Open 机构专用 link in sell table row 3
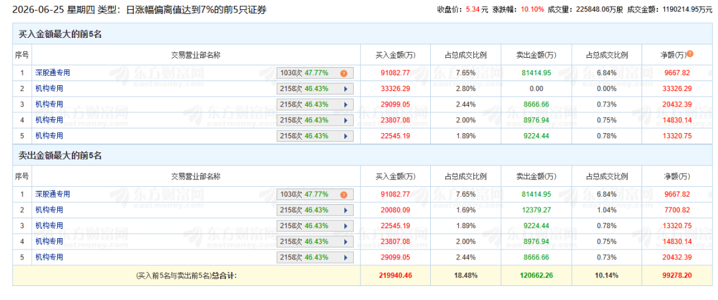718x300 pixels. click(x=49, y=225)
